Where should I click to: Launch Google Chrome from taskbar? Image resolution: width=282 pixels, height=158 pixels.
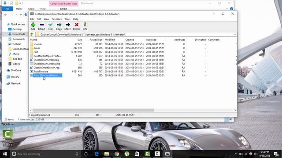click(x=117, y=154)
